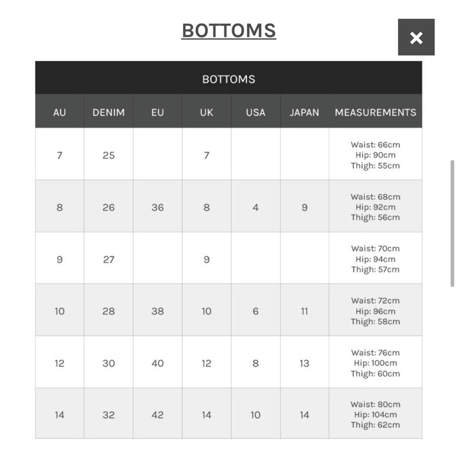458x458 pixels.
Task: Click the AU column header
Action: point(60,112)
